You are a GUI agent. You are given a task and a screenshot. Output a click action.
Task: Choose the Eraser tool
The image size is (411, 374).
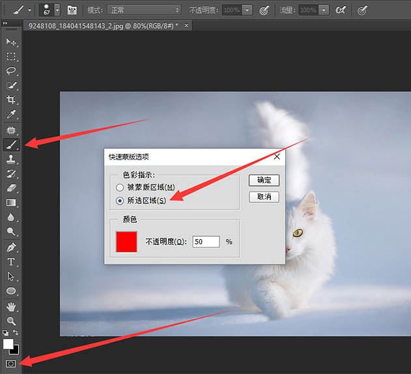coord(11,188)
